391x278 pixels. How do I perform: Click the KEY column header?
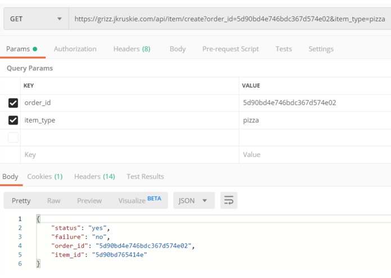[29, 86]
